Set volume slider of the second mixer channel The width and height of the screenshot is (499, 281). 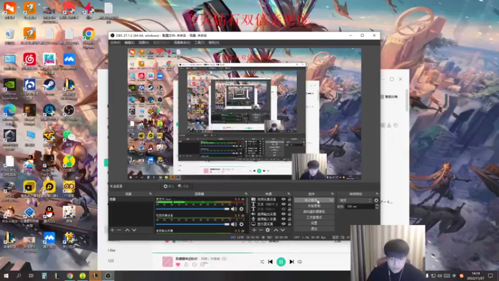click(x=193, y=224)
